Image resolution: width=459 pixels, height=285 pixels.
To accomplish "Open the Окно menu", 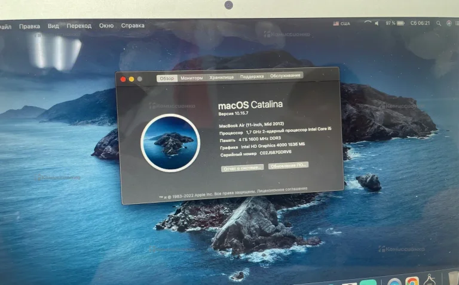I will coord(106,26).
